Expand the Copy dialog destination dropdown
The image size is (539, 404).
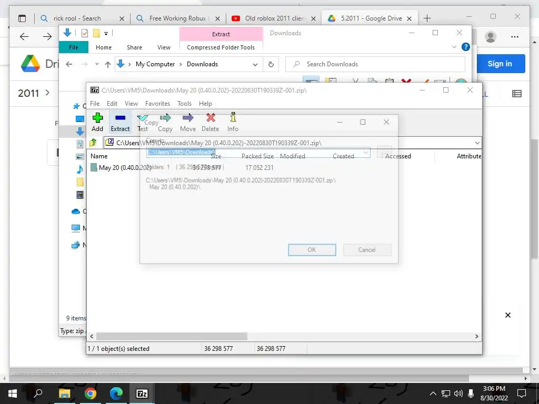coord(366,152)
